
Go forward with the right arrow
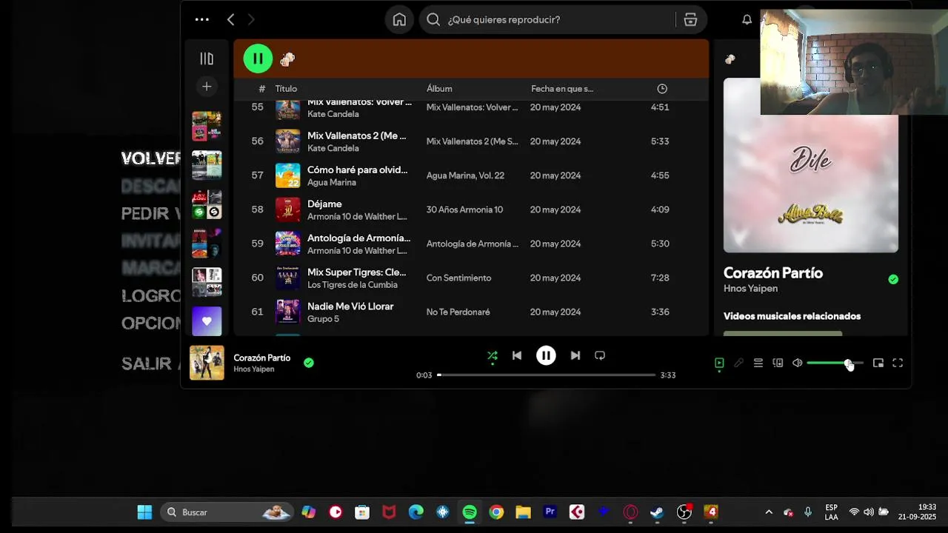pyautogui.click(x=251, y=20)
